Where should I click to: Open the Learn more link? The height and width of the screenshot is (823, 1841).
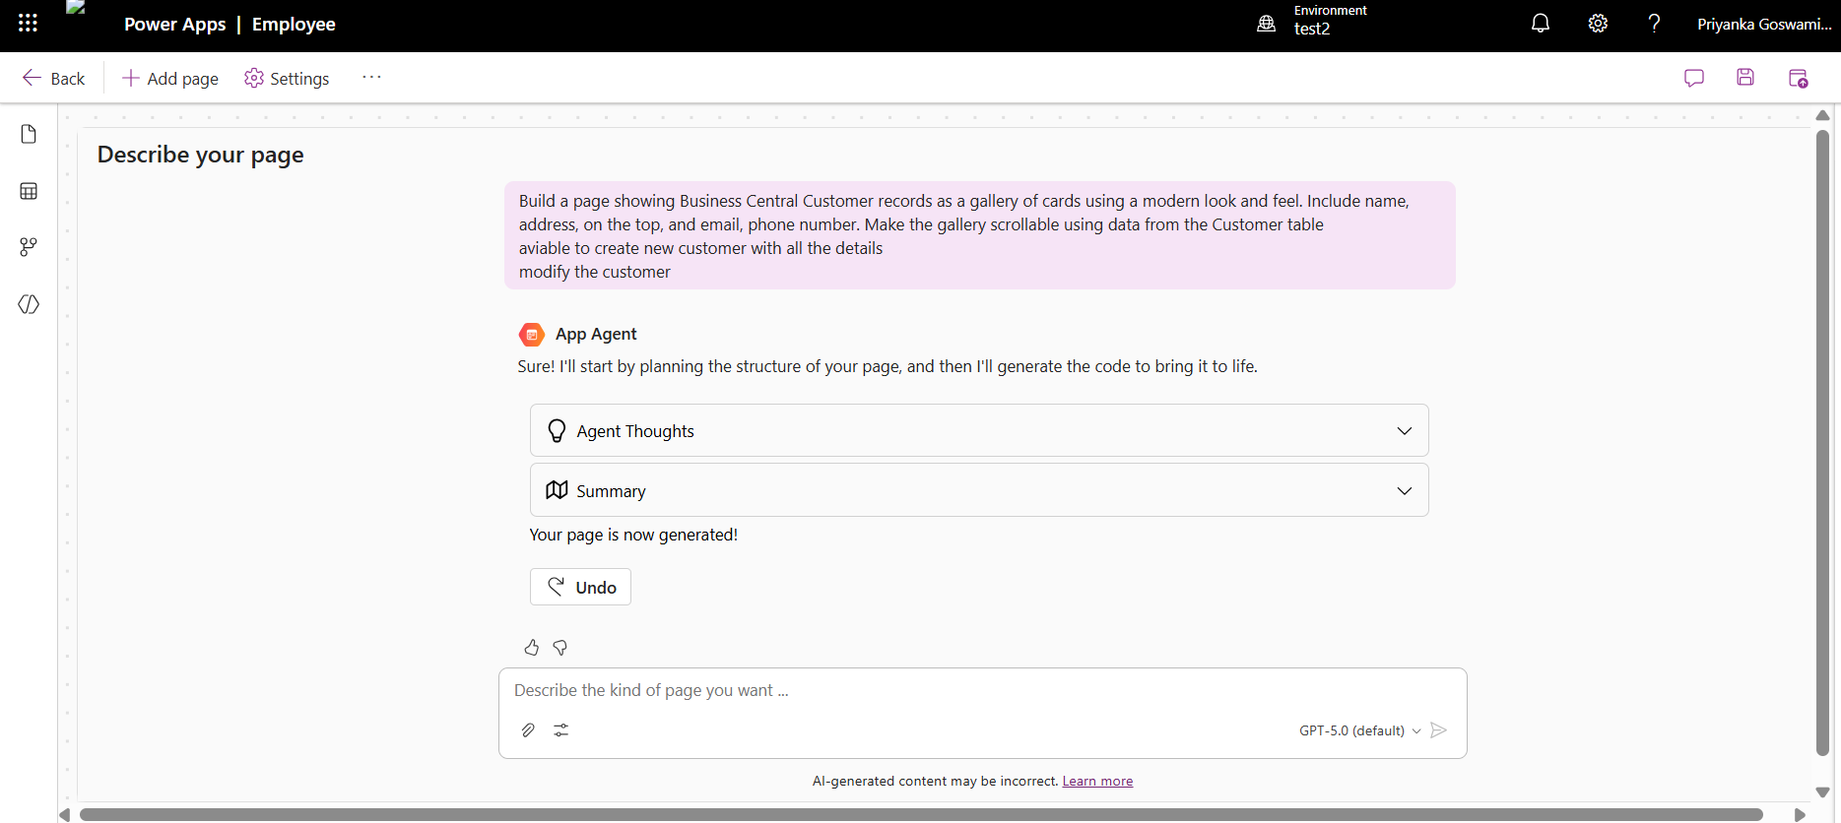(x=1097, y=782)
